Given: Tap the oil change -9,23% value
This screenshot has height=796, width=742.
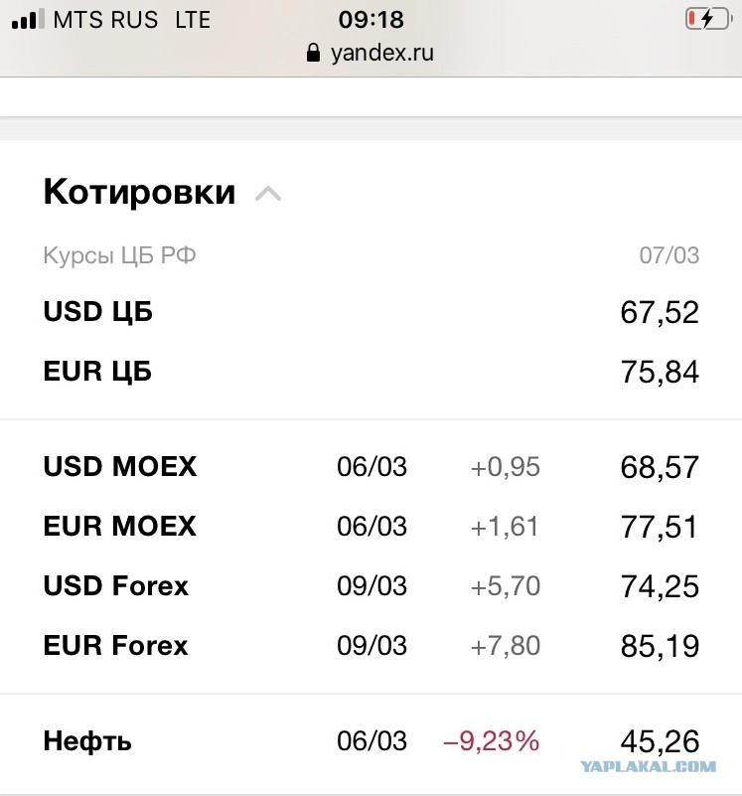Looking at the screenshot, I should [491, 740].
